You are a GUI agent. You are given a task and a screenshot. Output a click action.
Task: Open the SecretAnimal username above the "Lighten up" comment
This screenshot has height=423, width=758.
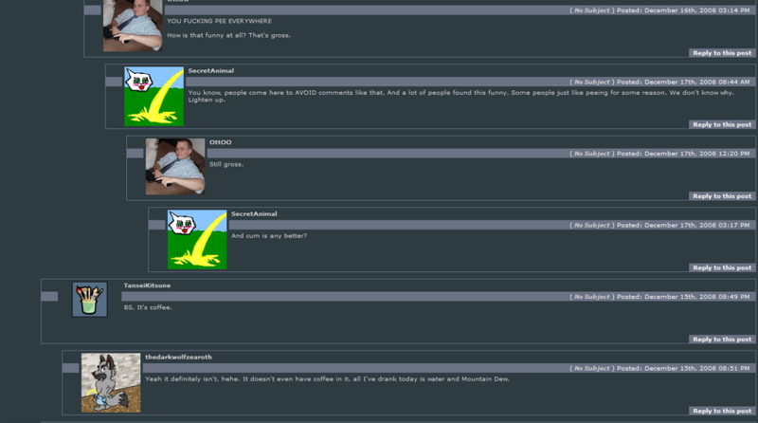[x=210, y=71]
